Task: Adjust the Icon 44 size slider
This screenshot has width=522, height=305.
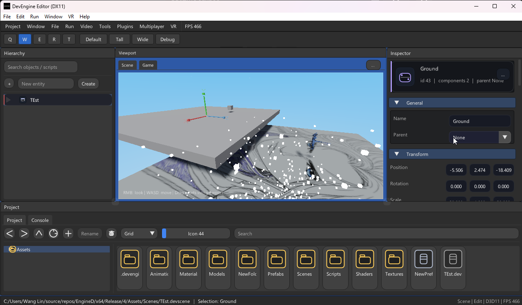Action: tap(196, 233)
